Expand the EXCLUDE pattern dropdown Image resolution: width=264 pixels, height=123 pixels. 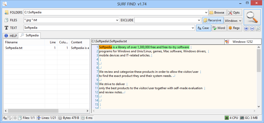tap(199, 20)
